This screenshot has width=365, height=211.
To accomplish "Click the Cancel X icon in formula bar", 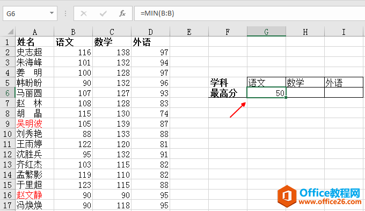I will [84, 13].
